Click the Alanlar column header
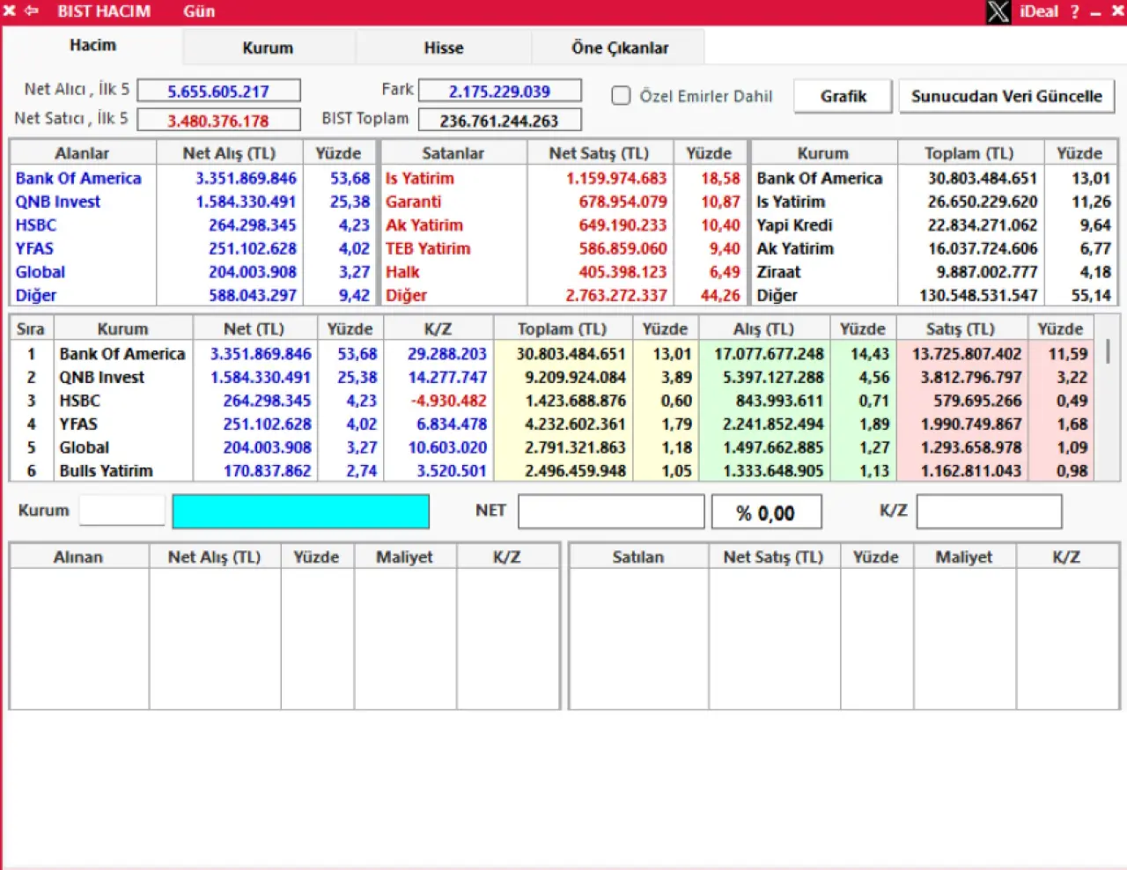 click(x=83, y=153)
